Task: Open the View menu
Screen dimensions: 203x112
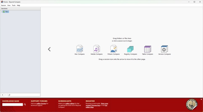Action: [x=9, y=5]
